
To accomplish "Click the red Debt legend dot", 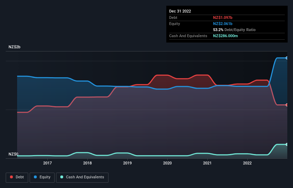I will (11, 177).
